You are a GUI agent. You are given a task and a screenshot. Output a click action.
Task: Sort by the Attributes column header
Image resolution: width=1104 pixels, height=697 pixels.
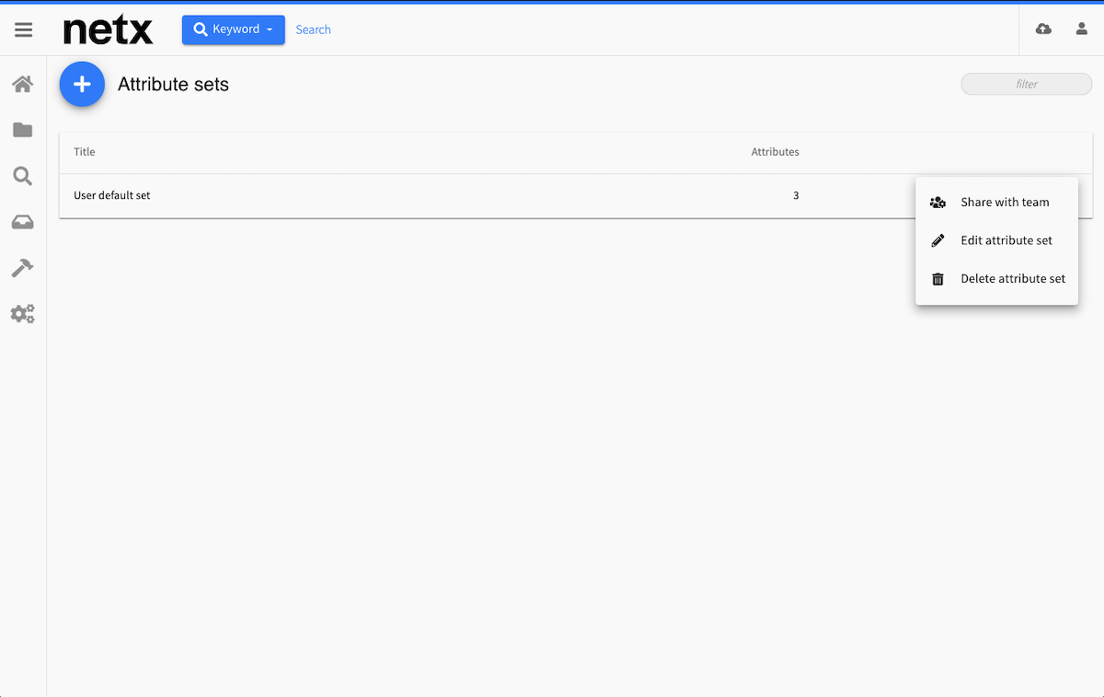point(776,152)
